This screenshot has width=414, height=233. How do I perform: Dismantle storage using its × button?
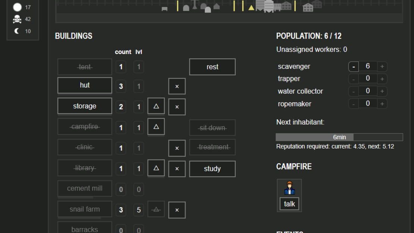[177, 107]
